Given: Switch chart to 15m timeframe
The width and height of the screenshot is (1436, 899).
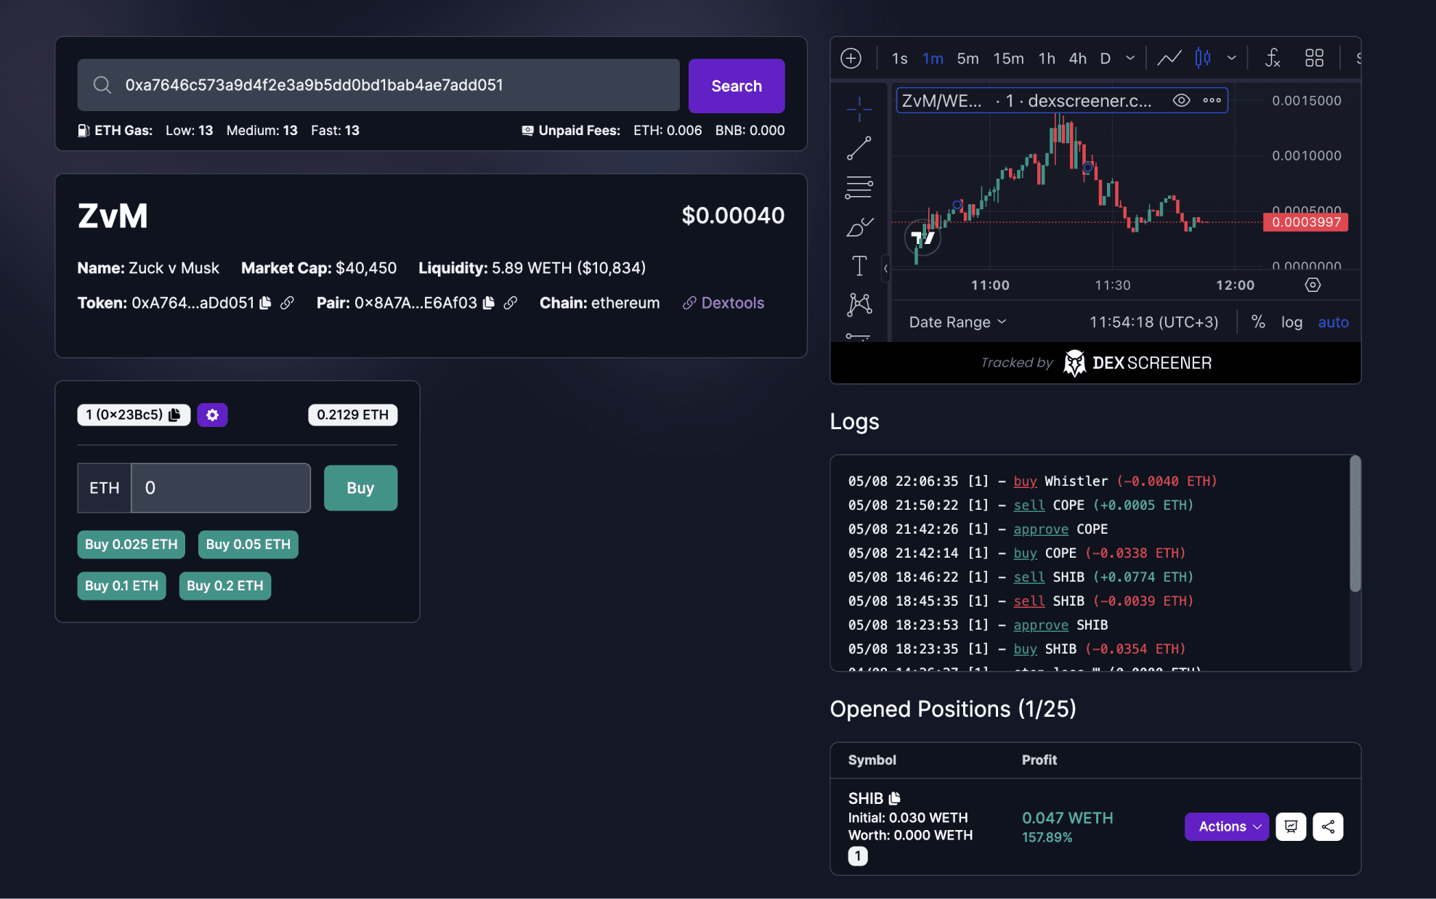Looking at the screenshot, I should (x=1008, y=58).
